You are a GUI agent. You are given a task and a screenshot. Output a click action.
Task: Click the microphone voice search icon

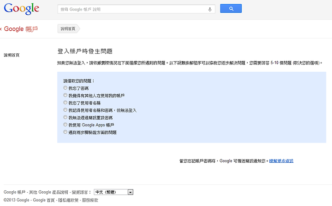pyautogui.click(x=210, y=10)
